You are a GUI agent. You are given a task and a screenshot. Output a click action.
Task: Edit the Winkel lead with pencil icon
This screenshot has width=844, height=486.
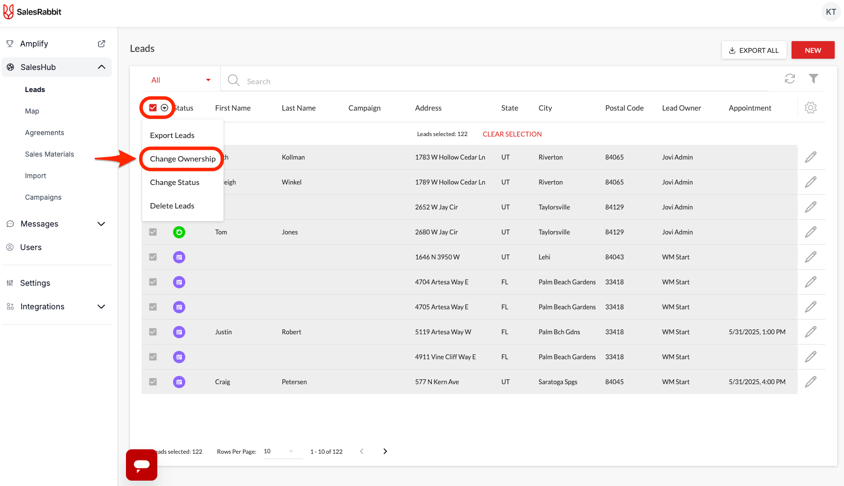point(811,182)
